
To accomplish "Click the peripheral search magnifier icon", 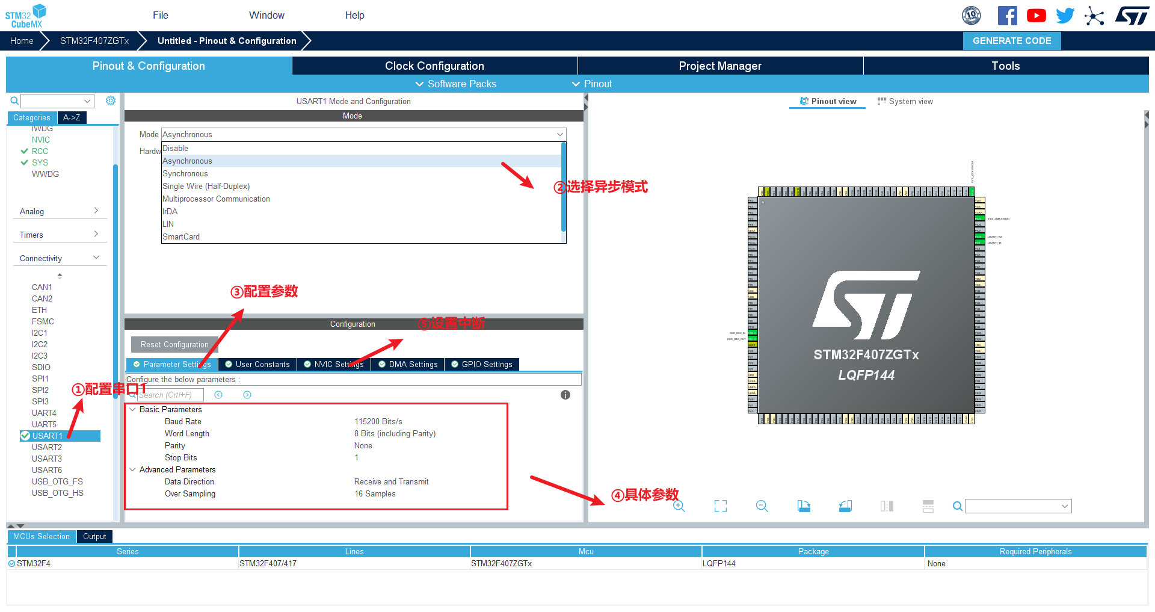I will pos(14,100).
